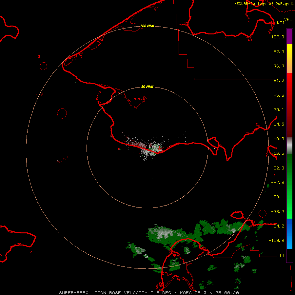Click the TH legend label

pyautogui.click(x=282, y=255)
